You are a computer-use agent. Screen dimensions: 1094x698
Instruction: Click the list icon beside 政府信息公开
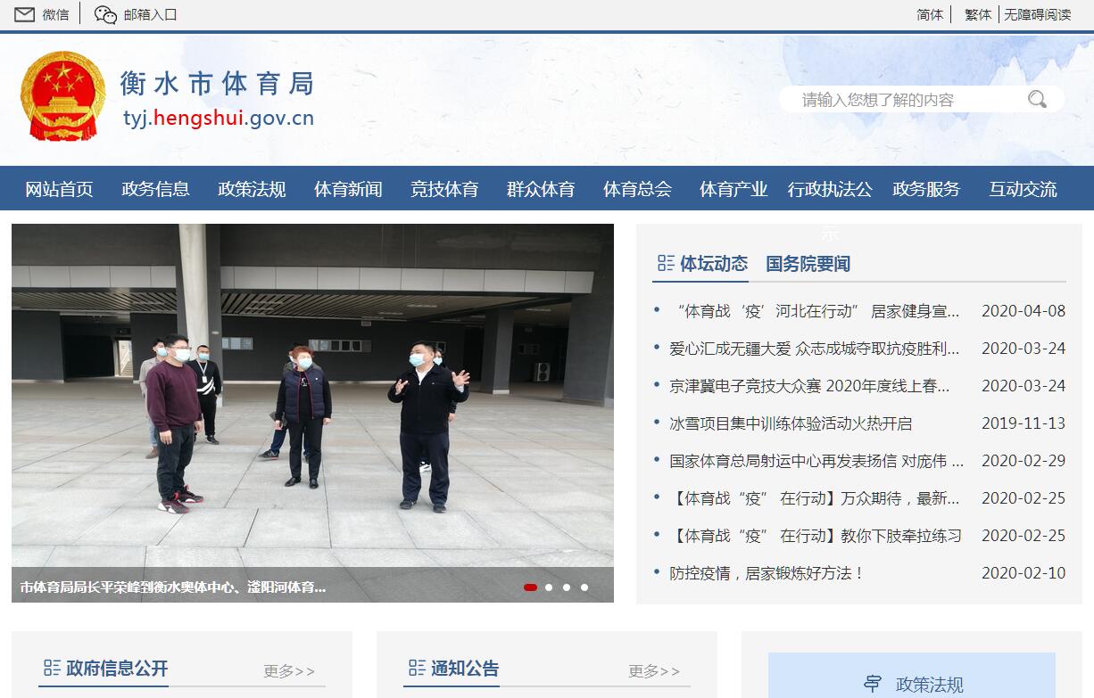pos(52,668)
